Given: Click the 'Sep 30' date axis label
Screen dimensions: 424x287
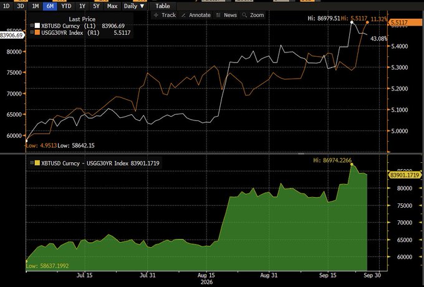Looking at the screenshot, I should point(372,275).
